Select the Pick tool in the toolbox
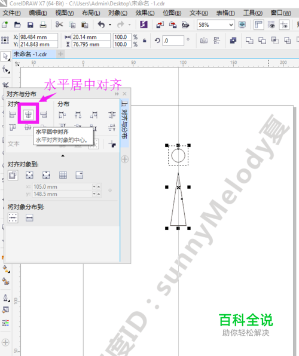 (6, 56)
